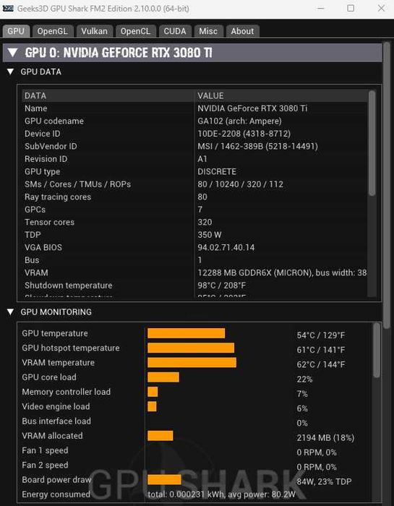Click the GPU DATA table scrollbar

point(372,143)
